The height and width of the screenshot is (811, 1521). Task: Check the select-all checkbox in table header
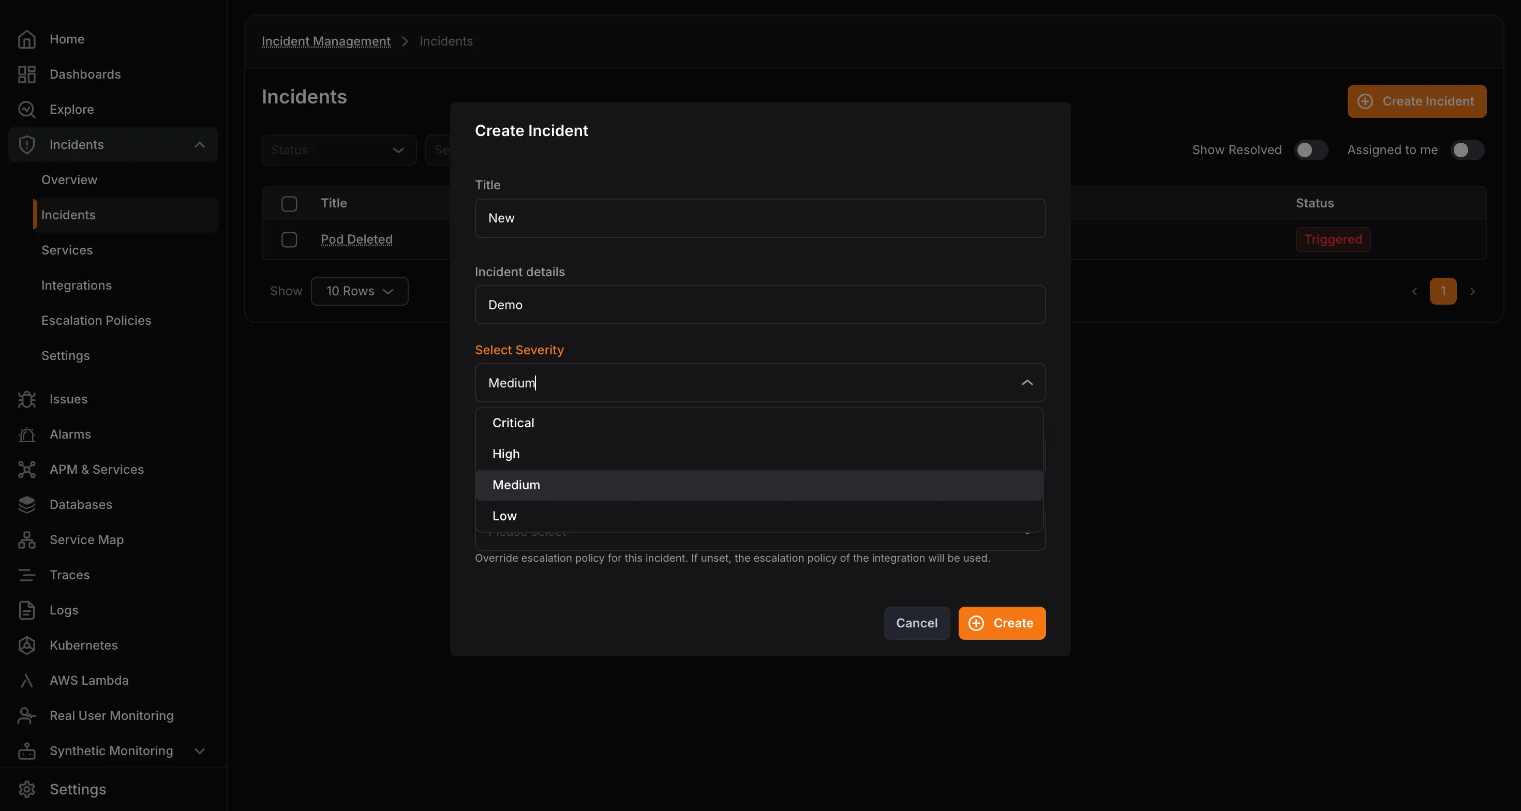289,204
